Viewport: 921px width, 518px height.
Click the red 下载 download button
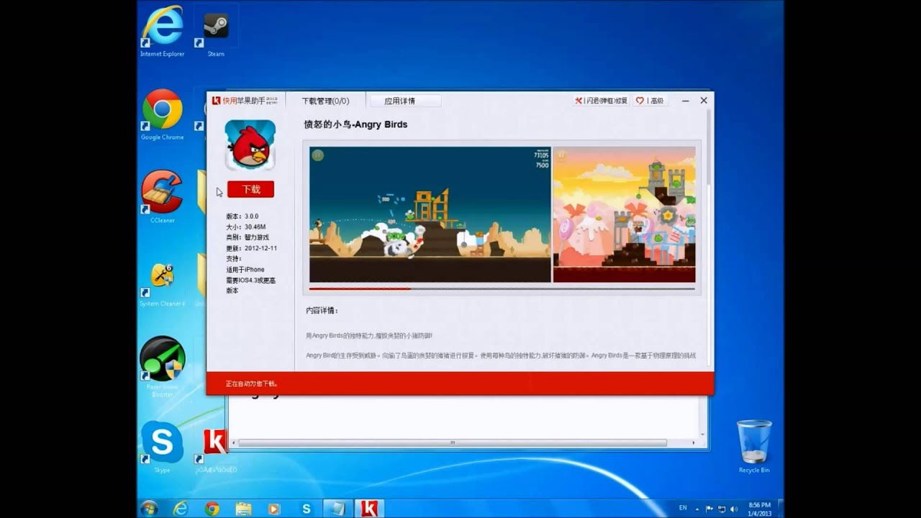(250, 189)
